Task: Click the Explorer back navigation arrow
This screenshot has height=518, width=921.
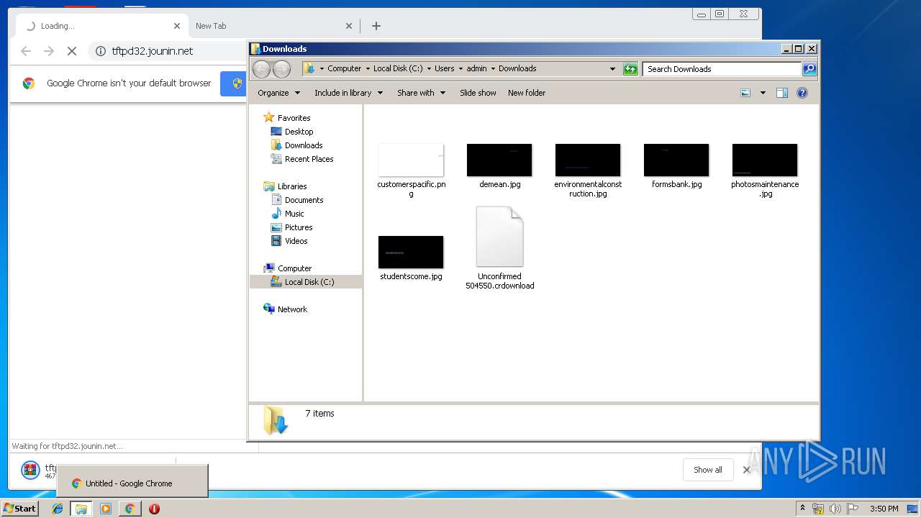Action: point(262,69)
